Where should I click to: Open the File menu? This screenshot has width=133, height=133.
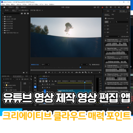pos(3,4)
